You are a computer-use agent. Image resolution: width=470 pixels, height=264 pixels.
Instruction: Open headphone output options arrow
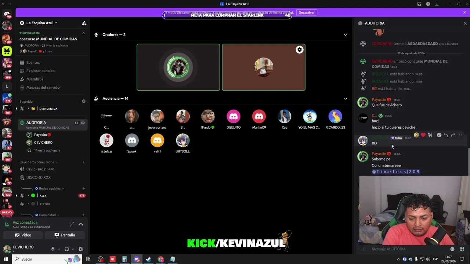[x=73, y=249]
